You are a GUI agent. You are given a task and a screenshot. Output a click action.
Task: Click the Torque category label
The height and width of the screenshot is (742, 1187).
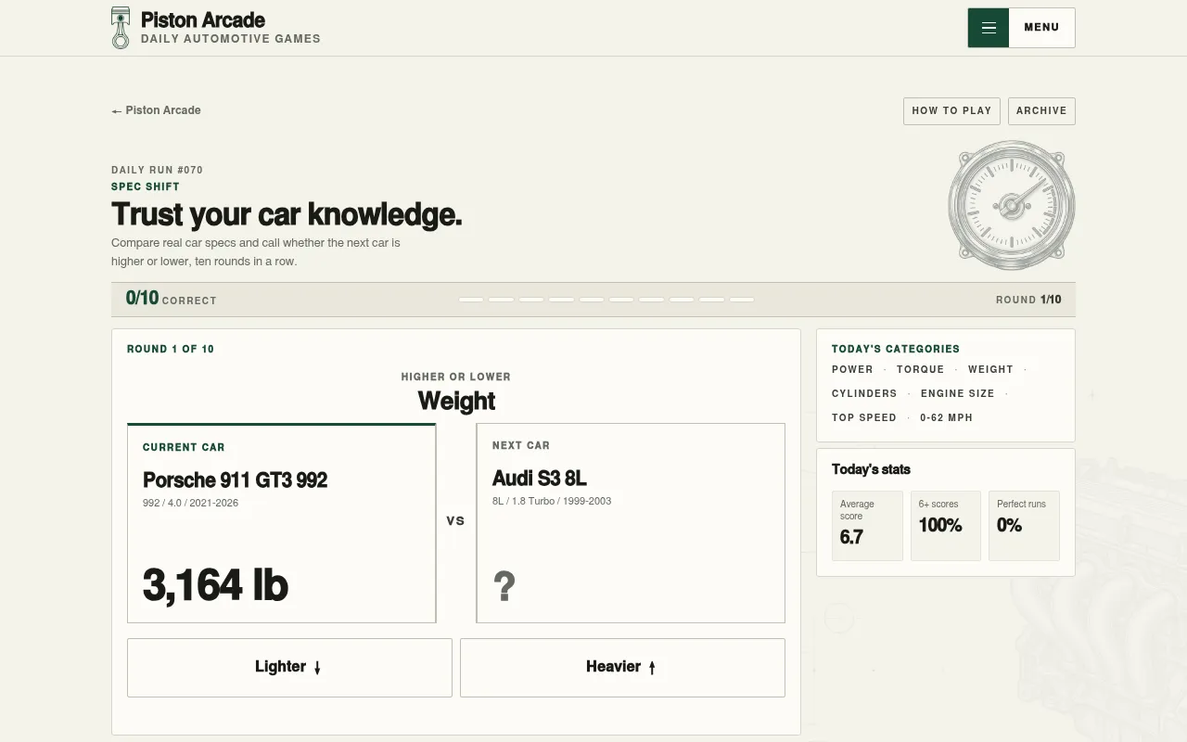920,369
